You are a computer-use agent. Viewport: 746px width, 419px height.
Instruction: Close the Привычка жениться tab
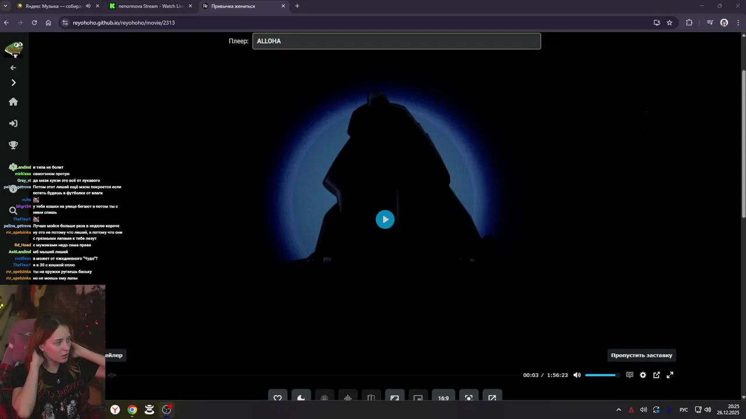283,6
